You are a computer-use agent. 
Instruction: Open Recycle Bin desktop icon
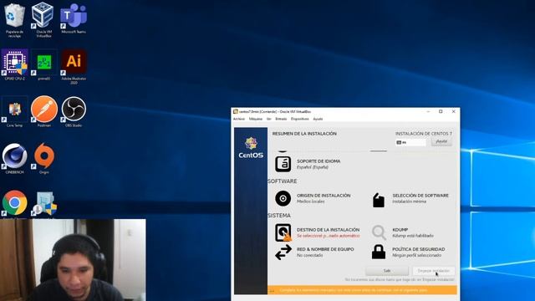click(x=14, y=19)
